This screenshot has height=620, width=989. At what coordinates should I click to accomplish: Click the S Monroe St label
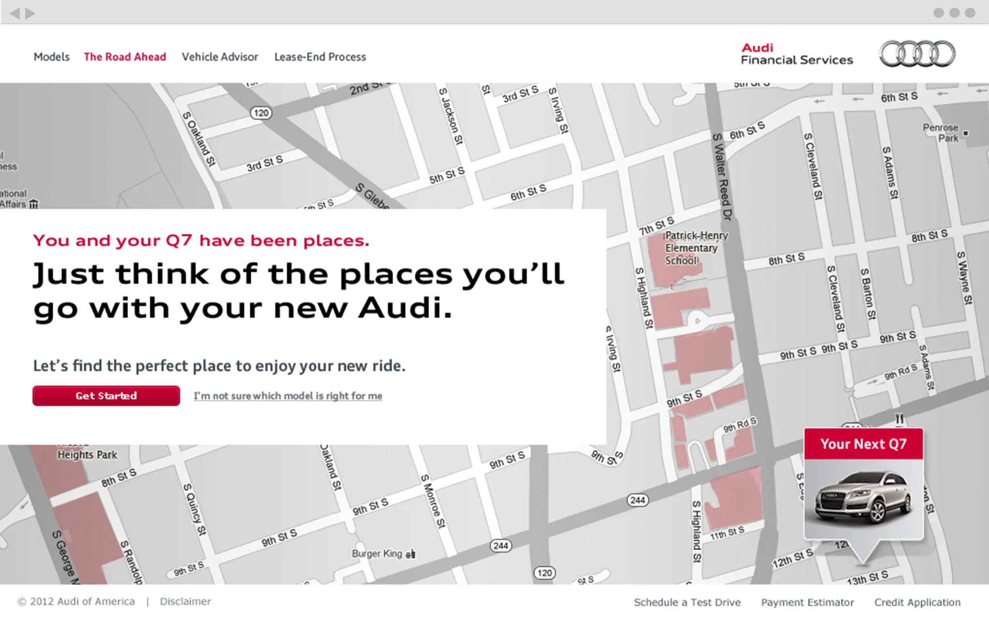[x=433, y=501]
